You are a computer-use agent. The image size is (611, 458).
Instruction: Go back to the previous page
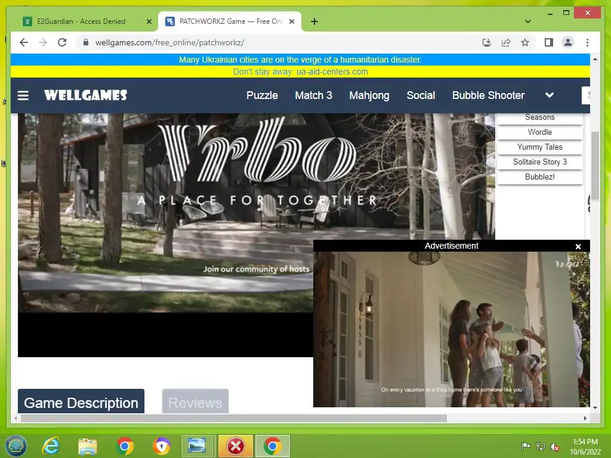(24, 42)
